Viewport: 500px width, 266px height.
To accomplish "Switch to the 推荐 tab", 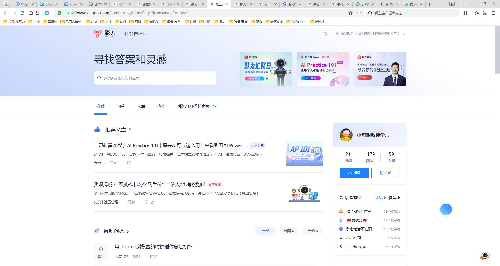I will point(101,106).
